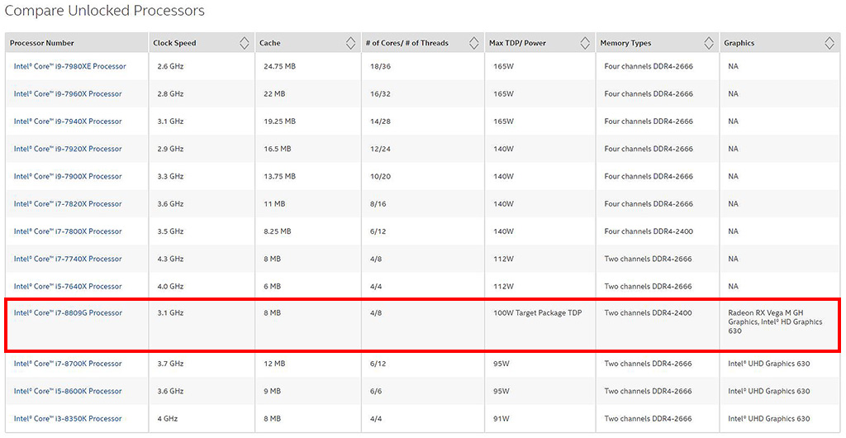Image resolution: width=846 pixels, height=438 pixels.
Task: Open Intel Core i7-8700K Processor link
Action: point(68,364)
